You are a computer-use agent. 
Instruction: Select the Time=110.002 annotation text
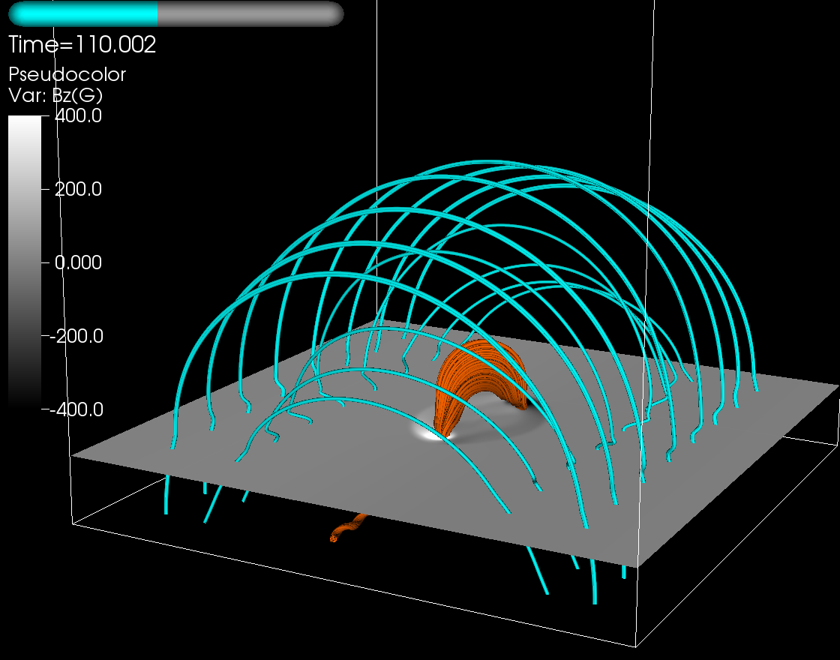pos(82,45)
